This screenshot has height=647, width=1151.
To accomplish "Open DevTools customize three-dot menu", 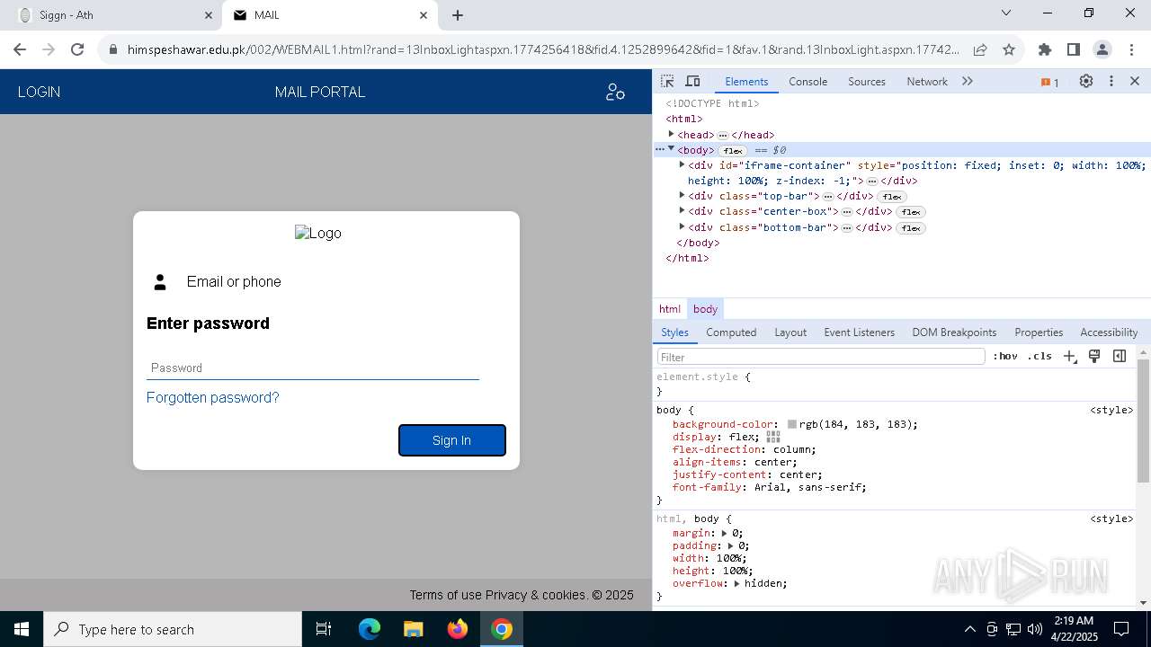I will click(1111, 81).
